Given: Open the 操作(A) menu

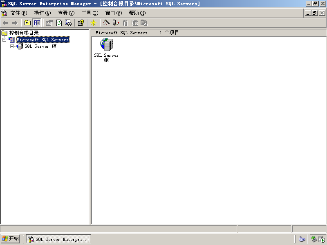Looking at the screenshot, I should coord(43,13).
